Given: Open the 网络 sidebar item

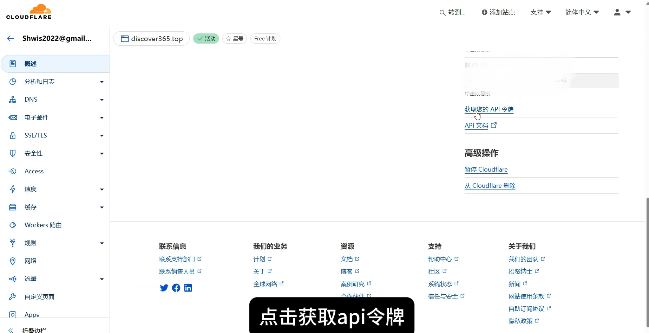Looking at the screenshot, I should coord(55,261).
